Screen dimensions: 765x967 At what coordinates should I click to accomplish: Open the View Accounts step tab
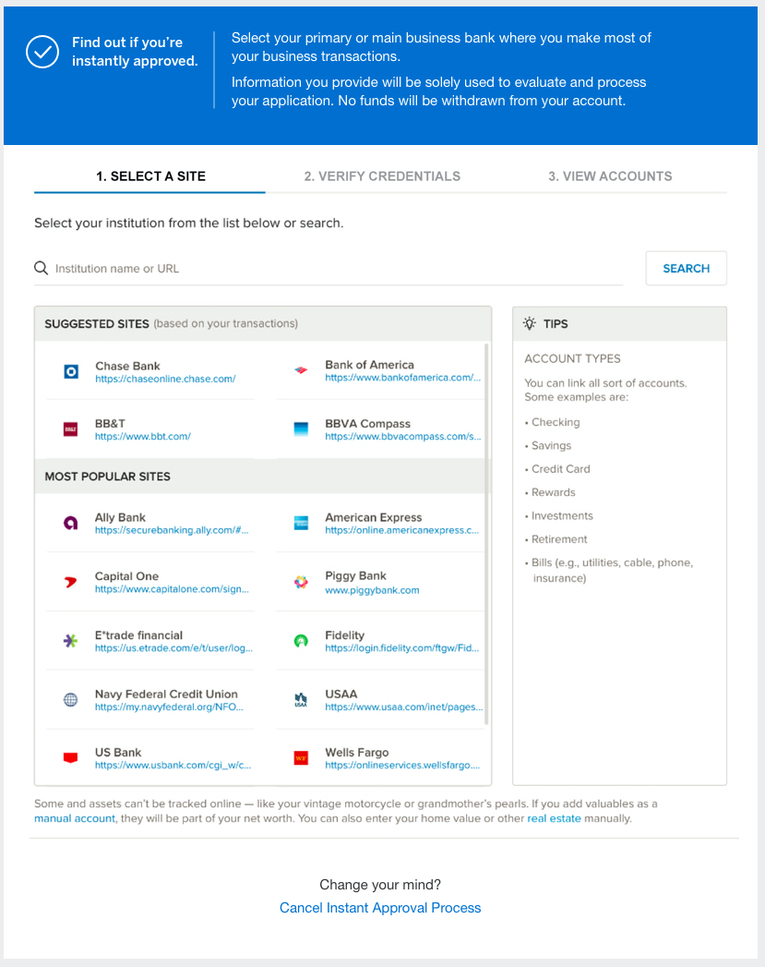click(610, 176)
